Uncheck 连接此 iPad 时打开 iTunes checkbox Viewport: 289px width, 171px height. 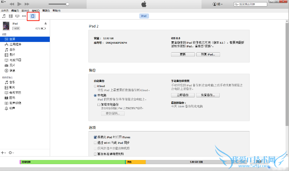pos(95,137)
